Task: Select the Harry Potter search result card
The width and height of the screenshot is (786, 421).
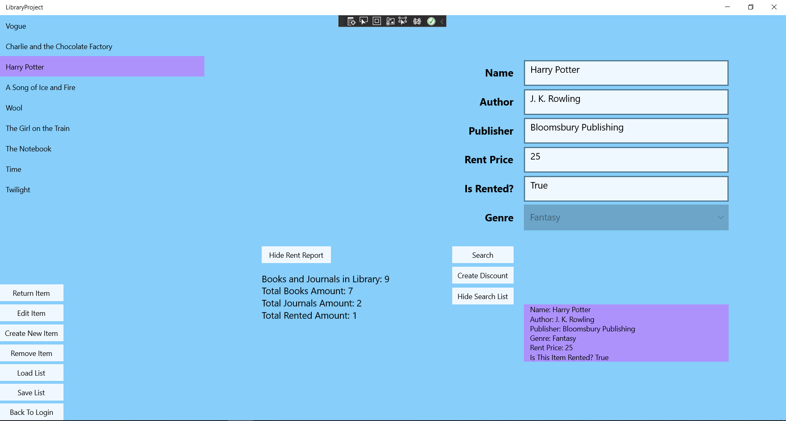Action: pyautogui.click(x=626, y=333)
